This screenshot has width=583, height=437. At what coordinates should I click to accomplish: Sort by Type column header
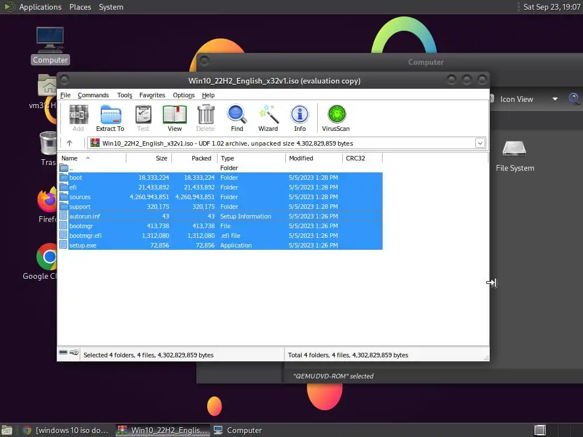click(x=251, y=158)
